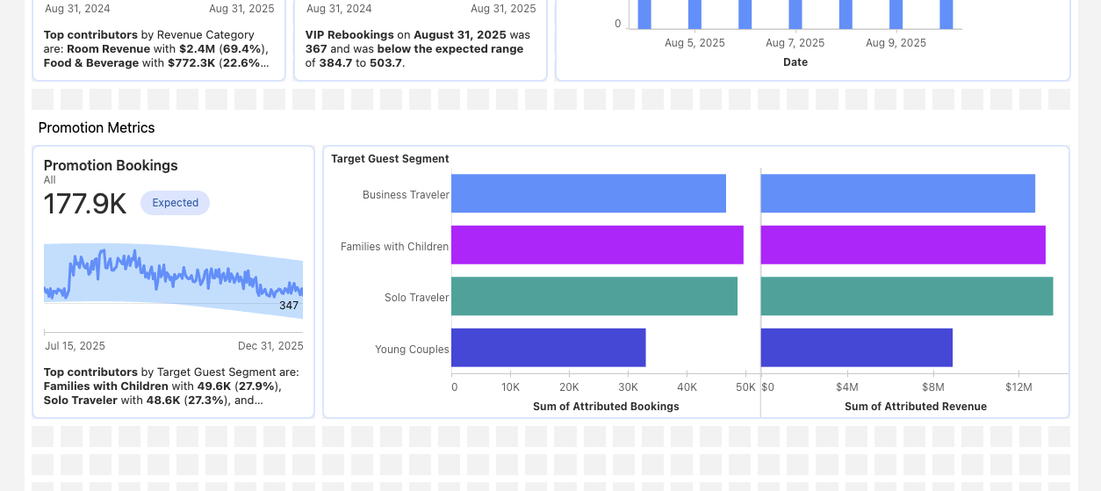Click the Sum of Attributed Bookings axis title
This screenshot has height=491, width=1101.
(x=606, y=407)
